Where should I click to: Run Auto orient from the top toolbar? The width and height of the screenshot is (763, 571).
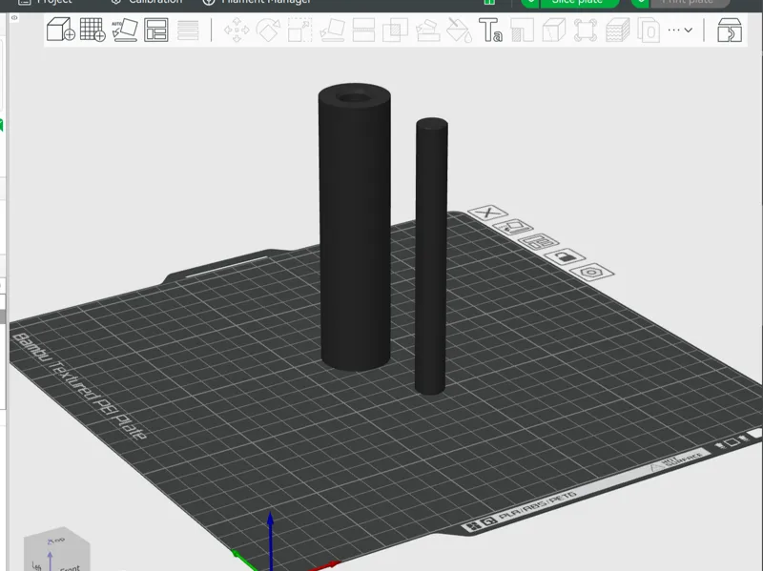point(125,30)
